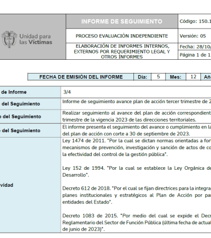211x238 pixels.
Task: Click the 'Mes:' label cell
Action: 176,77
